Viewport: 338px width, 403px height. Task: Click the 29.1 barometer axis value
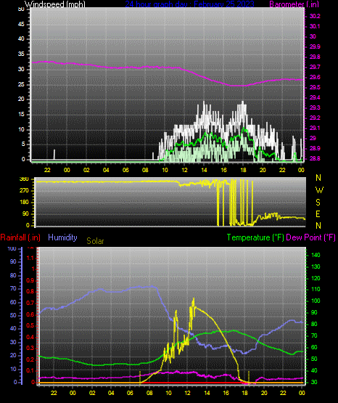tap(315, 128)
